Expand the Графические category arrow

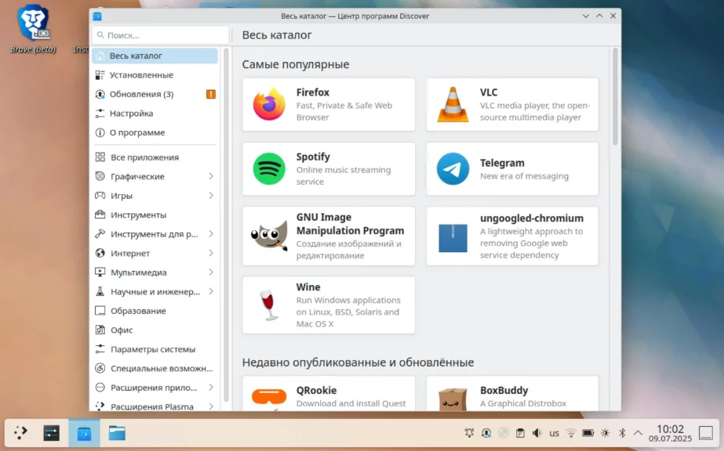coord(211,176)
